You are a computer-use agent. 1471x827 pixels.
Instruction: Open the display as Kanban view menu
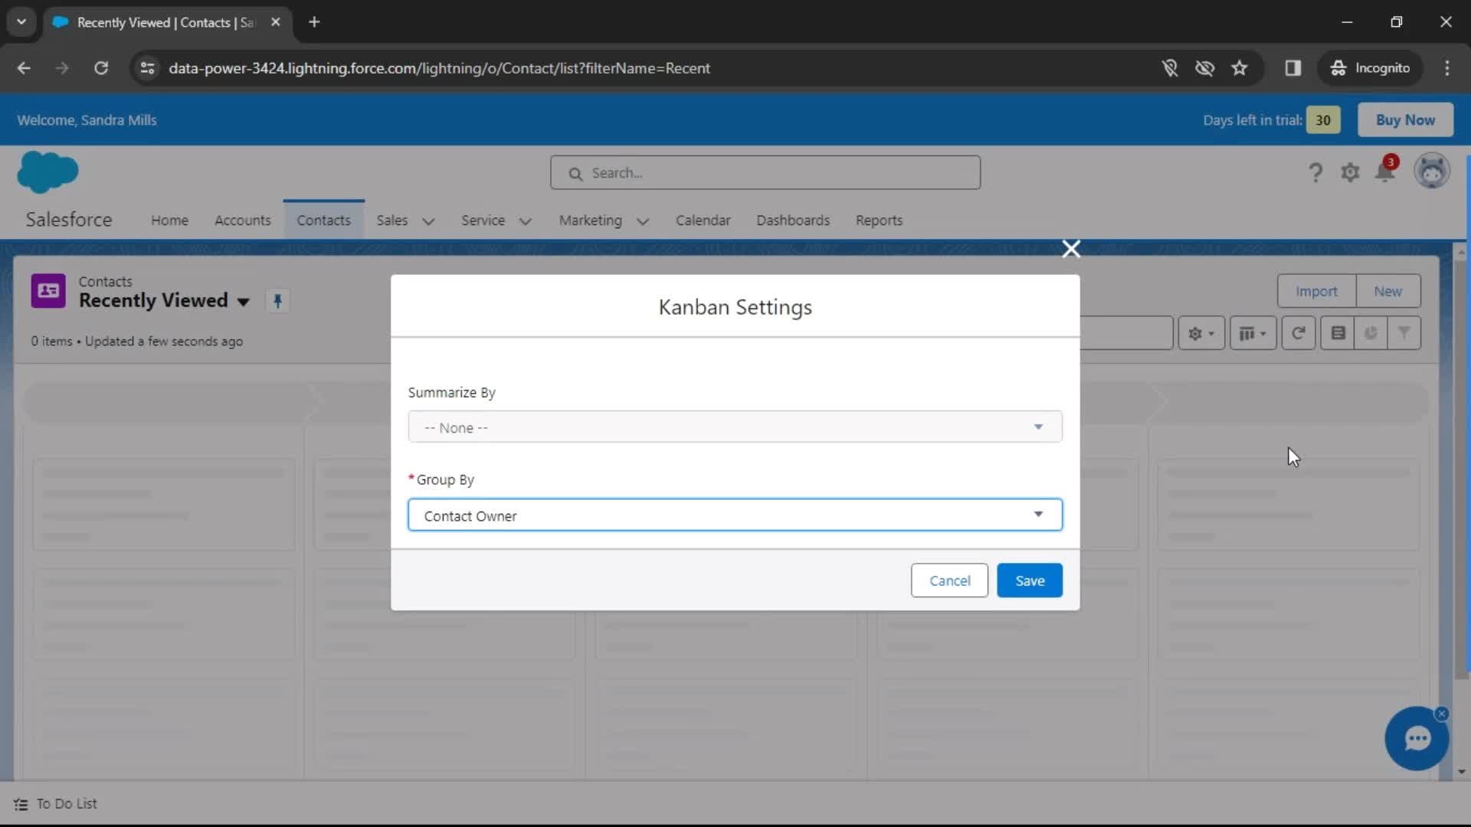click(1253, 333)
